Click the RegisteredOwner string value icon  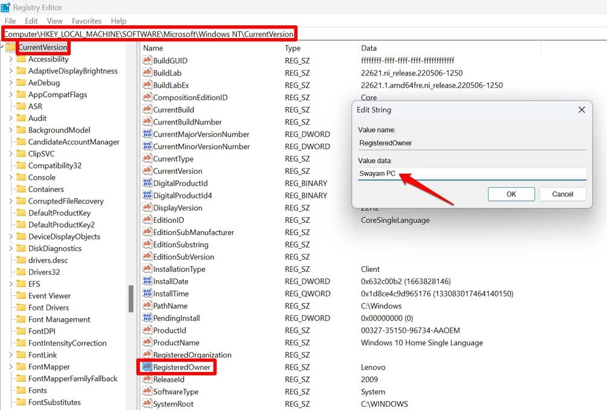tap(146, 367)
